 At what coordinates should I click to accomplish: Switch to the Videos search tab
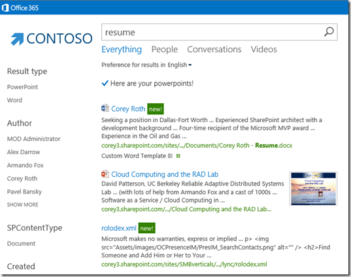(x=263, y=50)
